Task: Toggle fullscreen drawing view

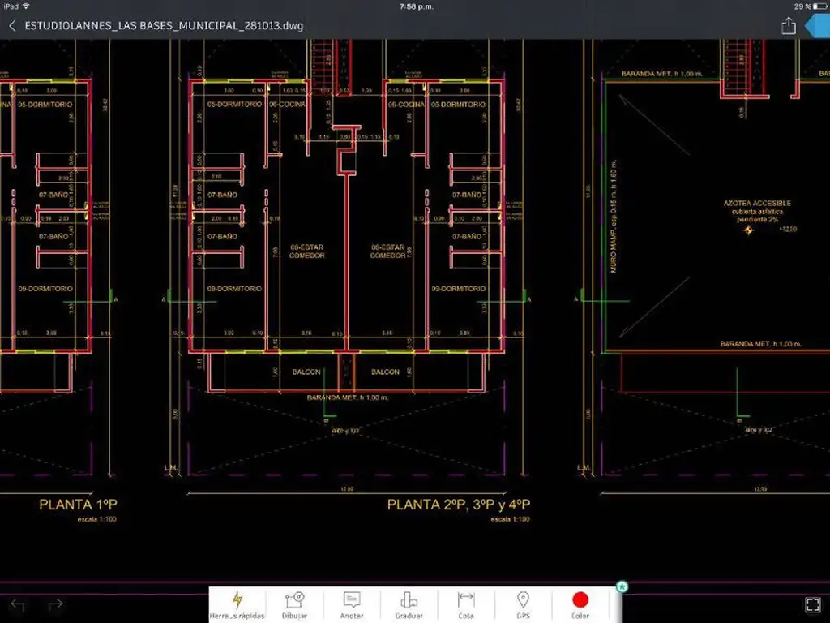Action: 812,605
